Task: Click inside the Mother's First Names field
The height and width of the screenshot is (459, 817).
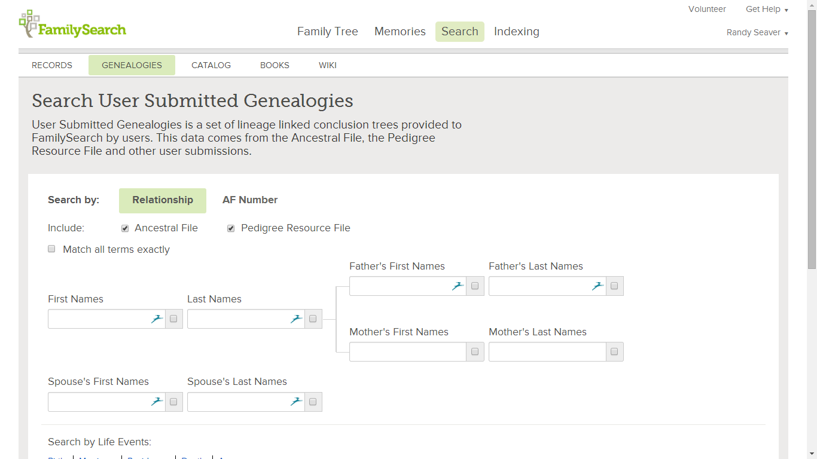Action: point(407,351)
